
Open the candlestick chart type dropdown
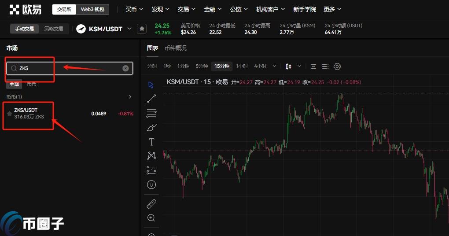point(299,66)
